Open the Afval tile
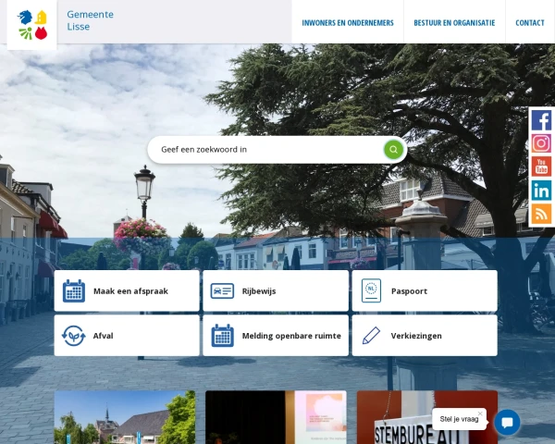 pos(127,336)
